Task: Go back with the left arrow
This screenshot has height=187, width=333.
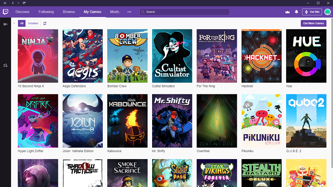Action: pos(13,3)
